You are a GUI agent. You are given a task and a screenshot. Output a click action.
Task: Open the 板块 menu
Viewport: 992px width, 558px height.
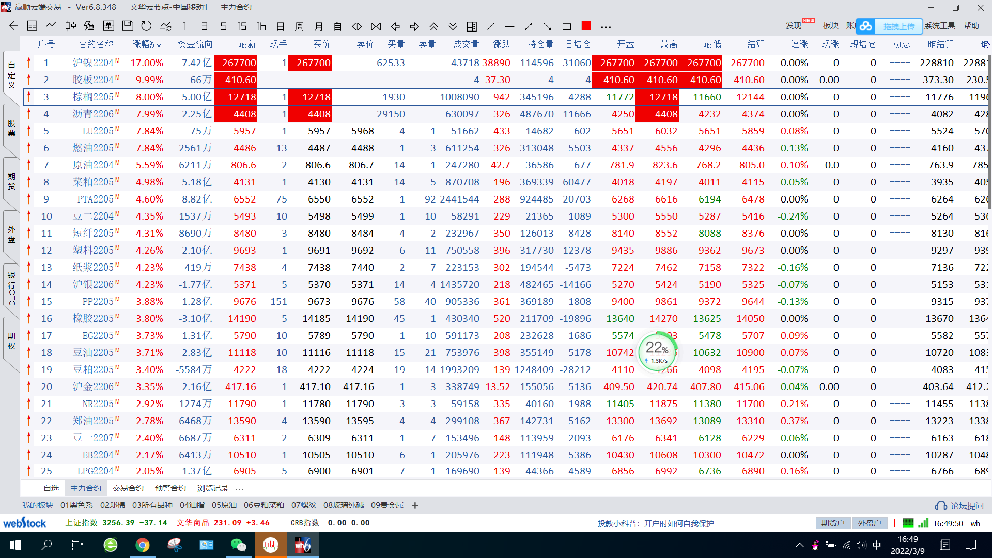[830, 26]
